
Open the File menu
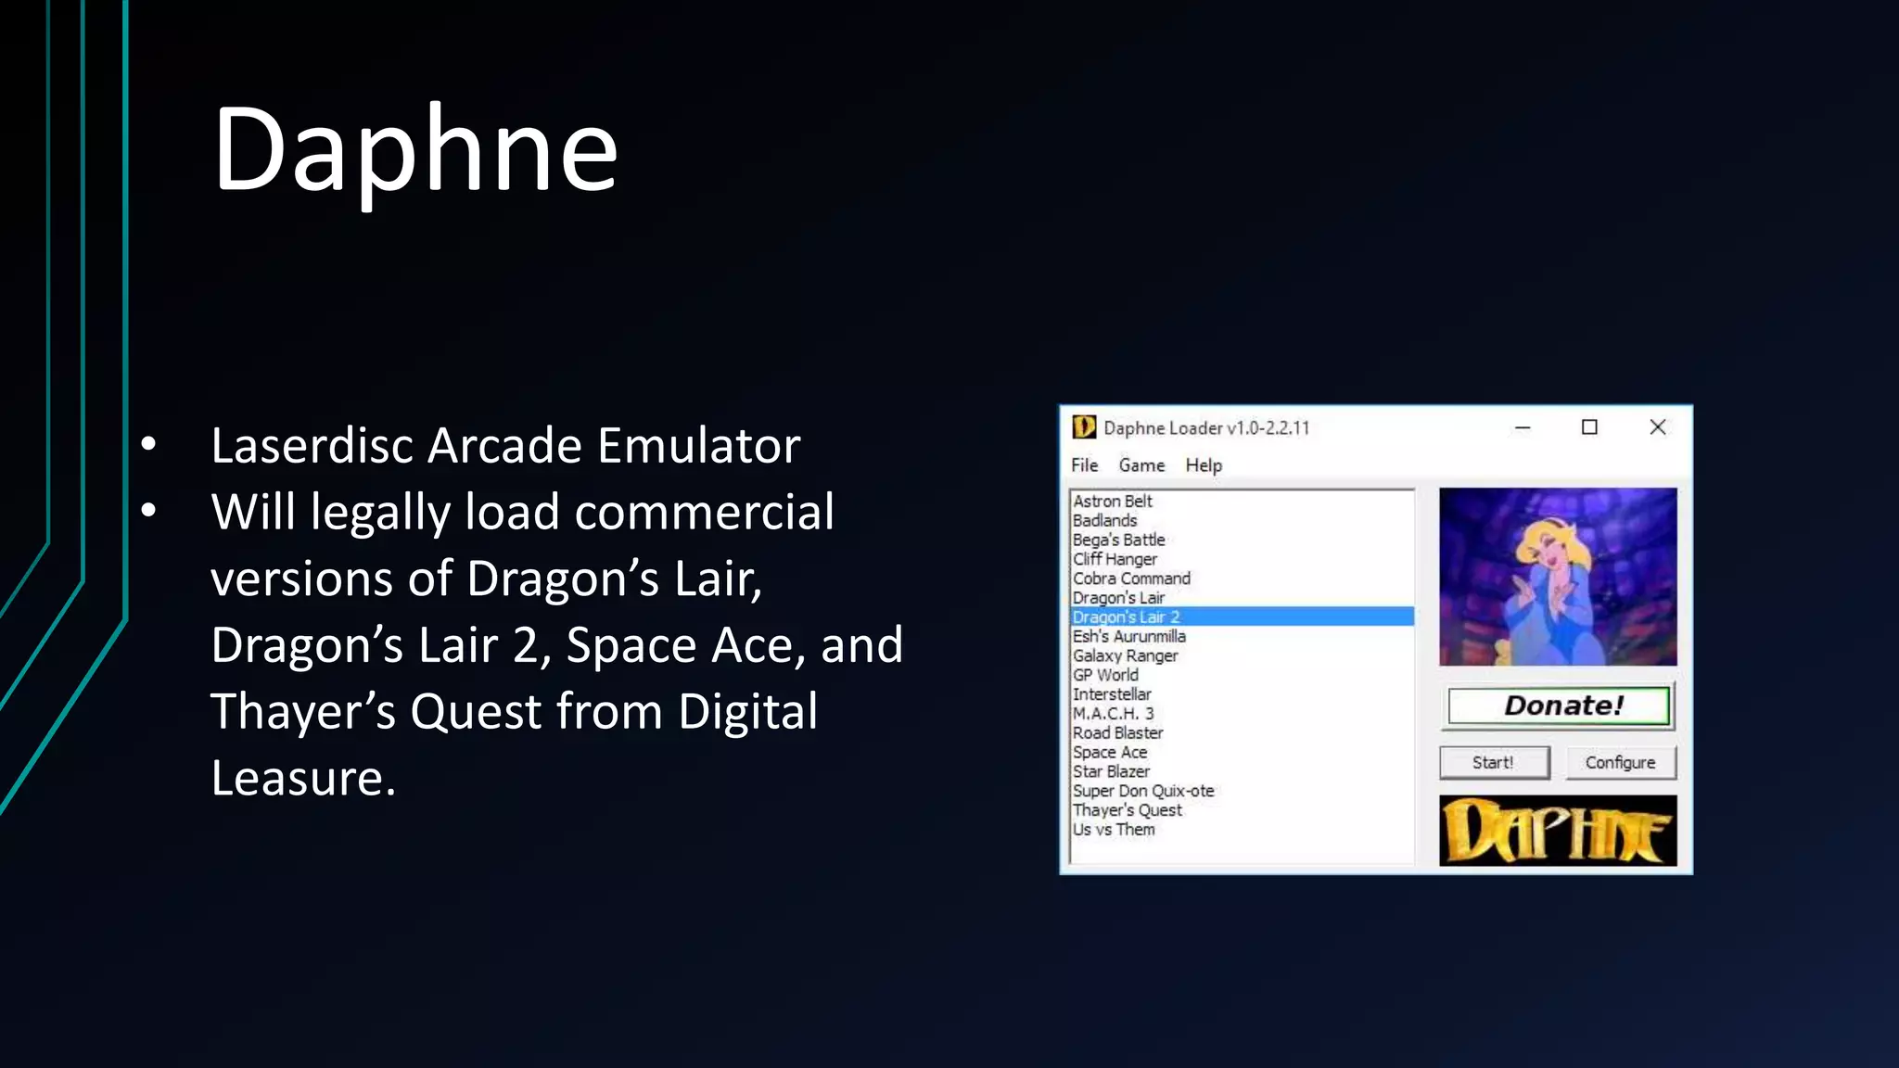[1084, 465]
